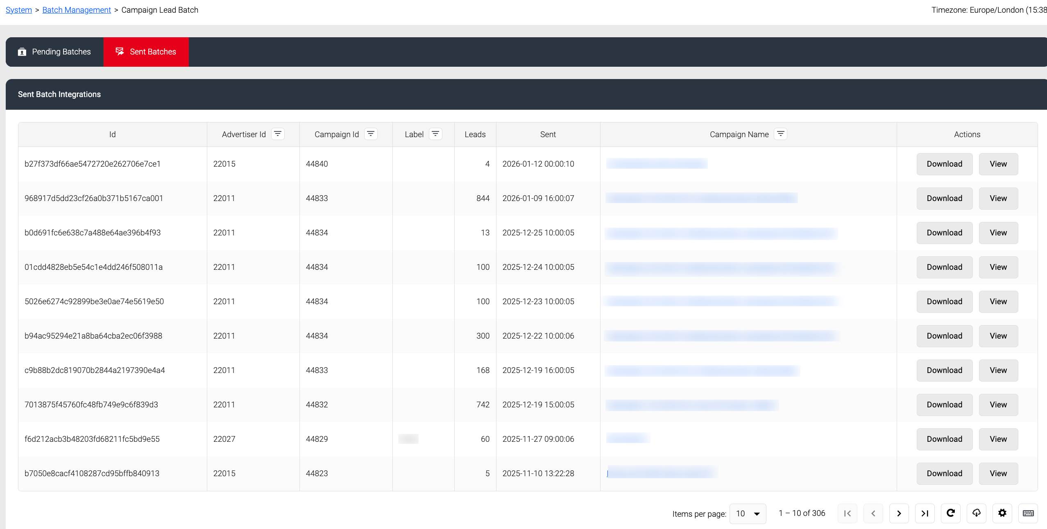
Task: Jump to the last page
Action: tap(925, 513)
